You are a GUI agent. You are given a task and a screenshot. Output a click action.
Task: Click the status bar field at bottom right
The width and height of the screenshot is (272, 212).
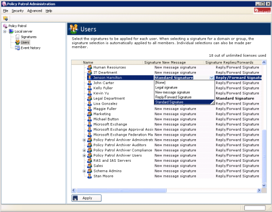[x=255, y=208]
